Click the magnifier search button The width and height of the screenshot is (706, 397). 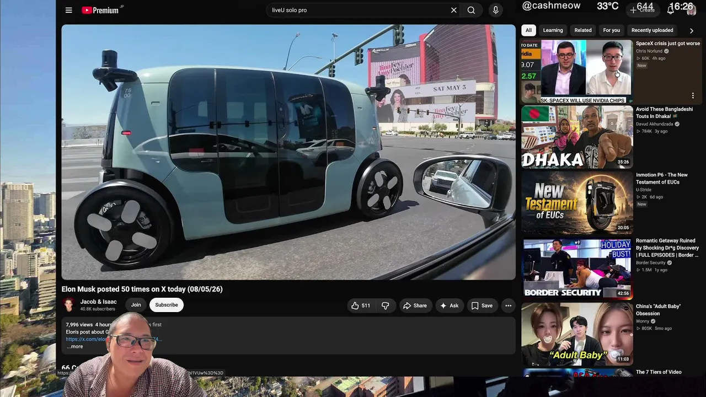coord(471,10)
